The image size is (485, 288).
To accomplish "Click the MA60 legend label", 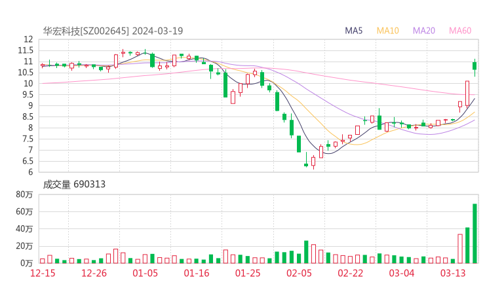I will click(x=460, y=31).
